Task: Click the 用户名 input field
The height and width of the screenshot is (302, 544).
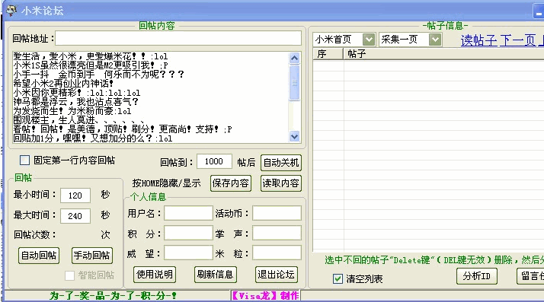Action: pyautogui.click(x=188, y=213)
